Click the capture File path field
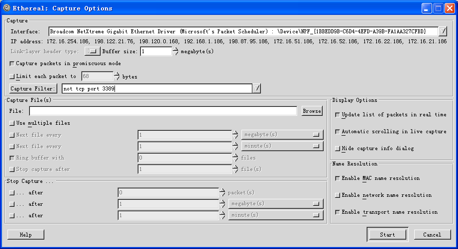458x249 pixels. 163,111
